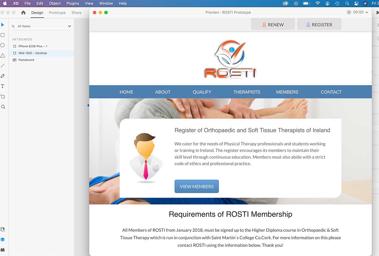Viewport: 379px width, 256px height.
Task: Select the Select (arrow) tool
Action: pyautogui.click(x=3, y=25)
